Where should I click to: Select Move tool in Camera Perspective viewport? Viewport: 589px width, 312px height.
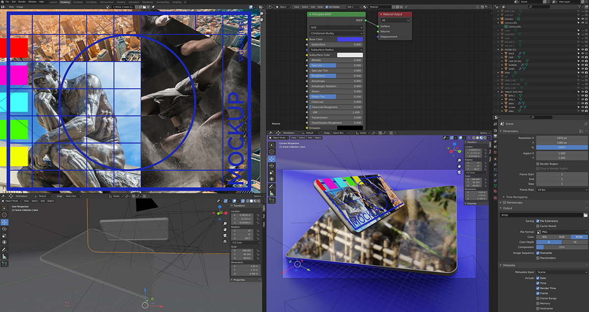coord(272,159)
